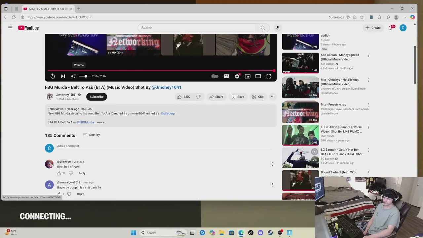Play Ken Carson Money Spread thumbnail
Image resolution: width=423 pixels, height=238 pixels.
click(x=300, y=63)
